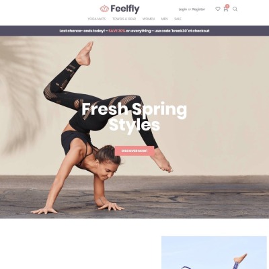Open the Towels & Gear menu
Viewport: 269px width, 269px height.
tap(124, 19)
